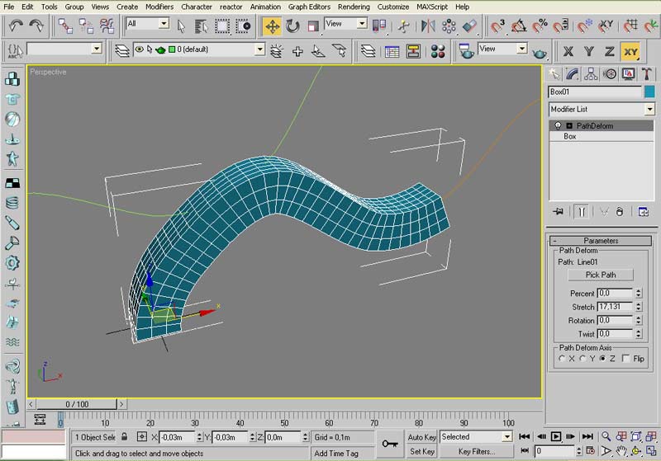
Task: Collapse the Parameters rollout
Action: click(x=601, y=241)
